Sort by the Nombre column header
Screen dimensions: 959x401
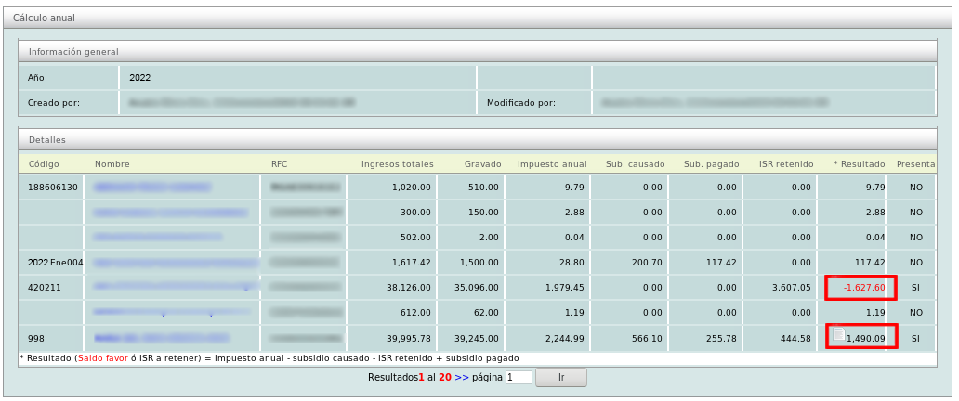click(112, 164)
